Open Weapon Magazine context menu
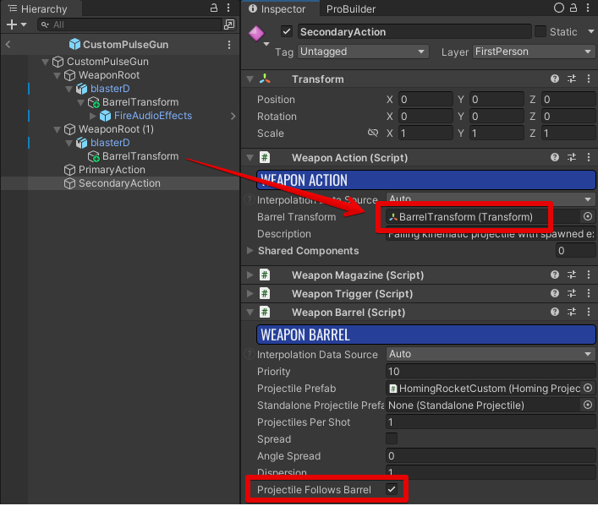 (x=589, y=275)
